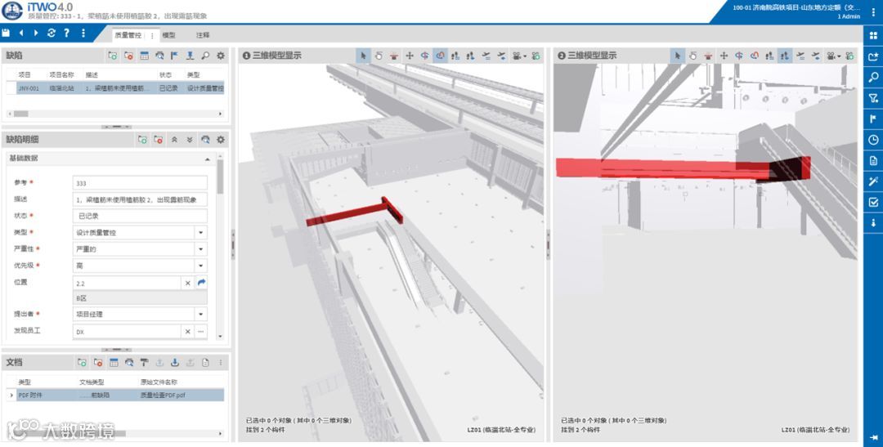The image size is (883, 447).
Task: Click the paint roller icon in 文档 toolbar
Action: click(144, 363)
